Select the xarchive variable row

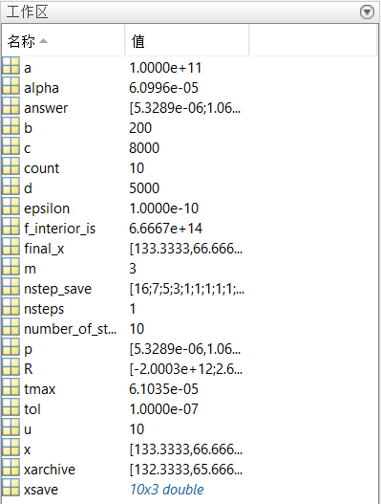click(x=189, y=470)
